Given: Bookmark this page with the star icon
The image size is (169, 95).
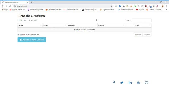Looking at the screenshot, I should pos(111,6).
